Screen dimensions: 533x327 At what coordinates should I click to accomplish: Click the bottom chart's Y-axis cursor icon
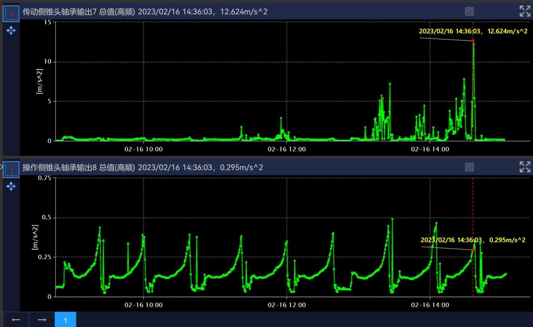(11, 170)
